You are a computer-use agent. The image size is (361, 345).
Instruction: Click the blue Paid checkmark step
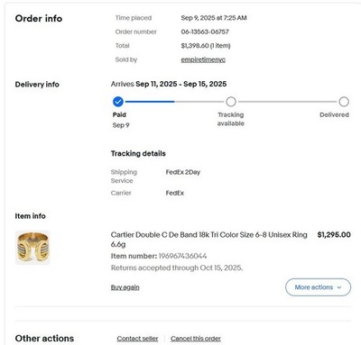tap(118, 102)
